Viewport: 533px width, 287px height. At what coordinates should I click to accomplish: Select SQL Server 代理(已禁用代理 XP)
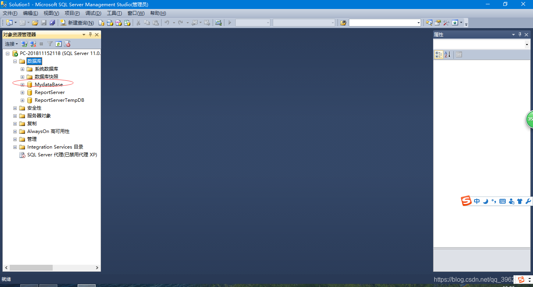[x=62, y=155]
